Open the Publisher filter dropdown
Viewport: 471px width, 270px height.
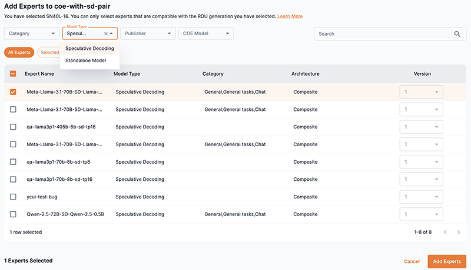click(x=147, y=34)
